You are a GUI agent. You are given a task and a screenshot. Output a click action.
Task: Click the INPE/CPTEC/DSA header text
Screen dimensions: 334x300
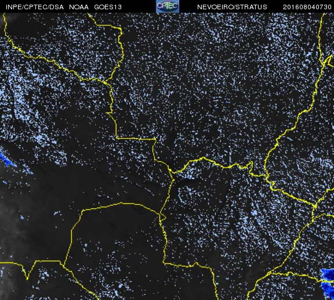(35, 7)
